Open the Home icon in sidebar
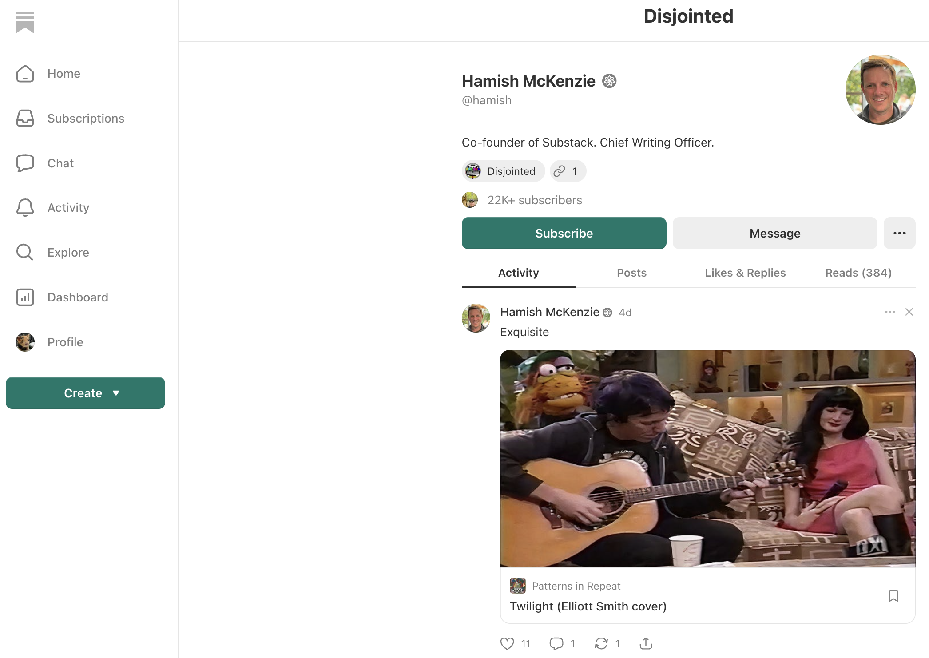This screenshot has height=658, width=929. tap(25, 74)
